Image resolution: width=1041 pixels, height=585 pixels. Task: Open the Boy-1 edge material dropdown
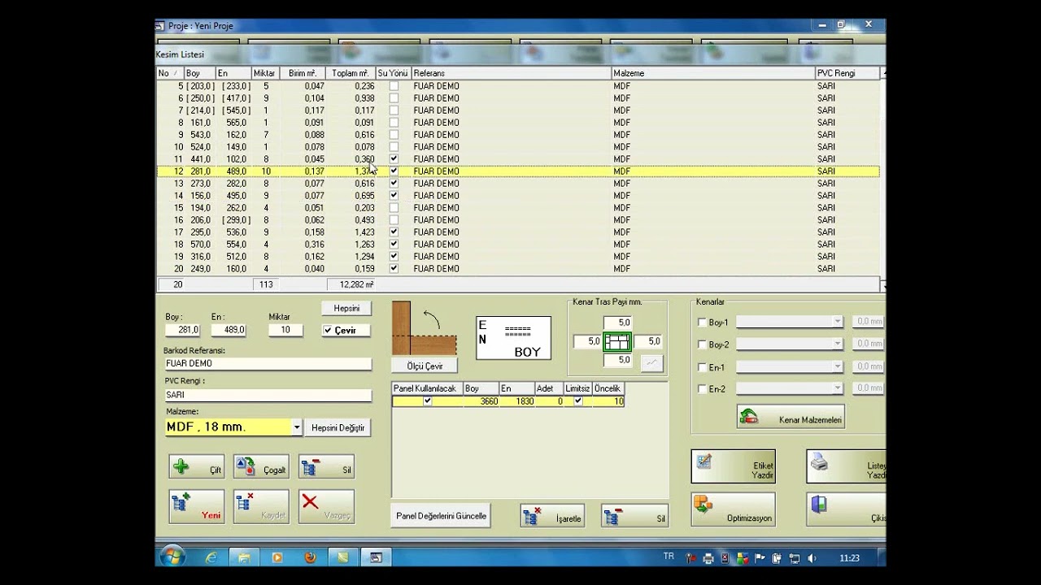pos(838,323)
